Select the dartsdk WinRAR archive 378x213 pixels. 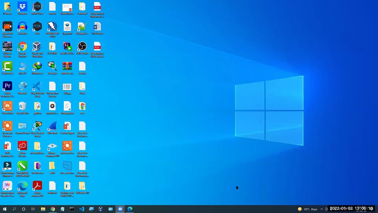(67, 68)
